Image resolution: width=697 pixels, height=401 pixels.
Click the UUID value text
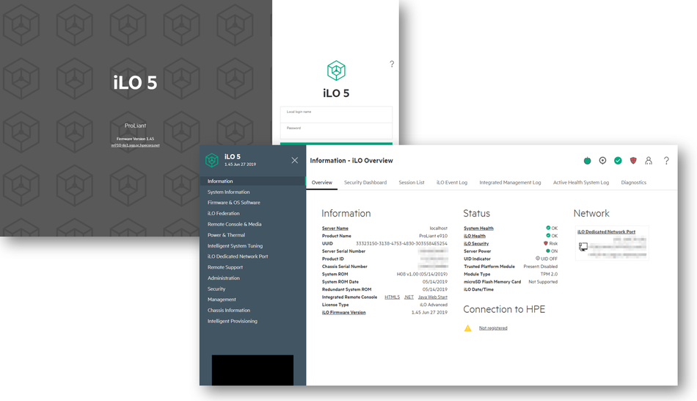401,243
